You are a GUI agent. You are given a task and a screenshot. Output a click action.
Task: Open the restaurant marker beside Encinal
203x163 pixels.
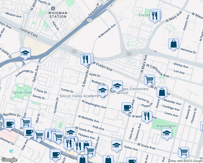[155, 16]
